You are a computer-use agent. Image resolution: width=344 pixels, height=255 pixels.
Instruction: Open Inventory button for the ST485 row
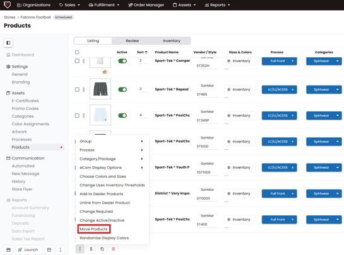[x=240, y=89]
